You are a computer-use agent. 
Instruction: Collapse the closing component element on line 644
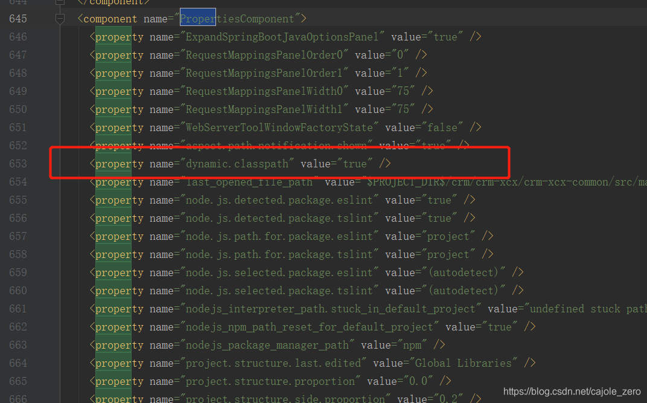point(59,3)
